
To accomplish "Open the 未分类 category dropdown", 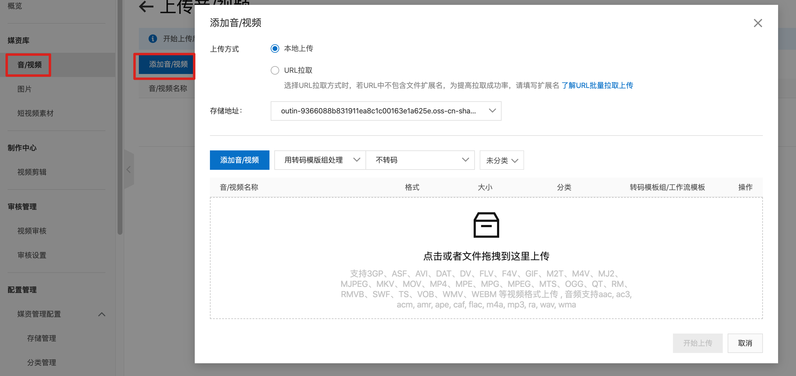I will coord(502,160).
